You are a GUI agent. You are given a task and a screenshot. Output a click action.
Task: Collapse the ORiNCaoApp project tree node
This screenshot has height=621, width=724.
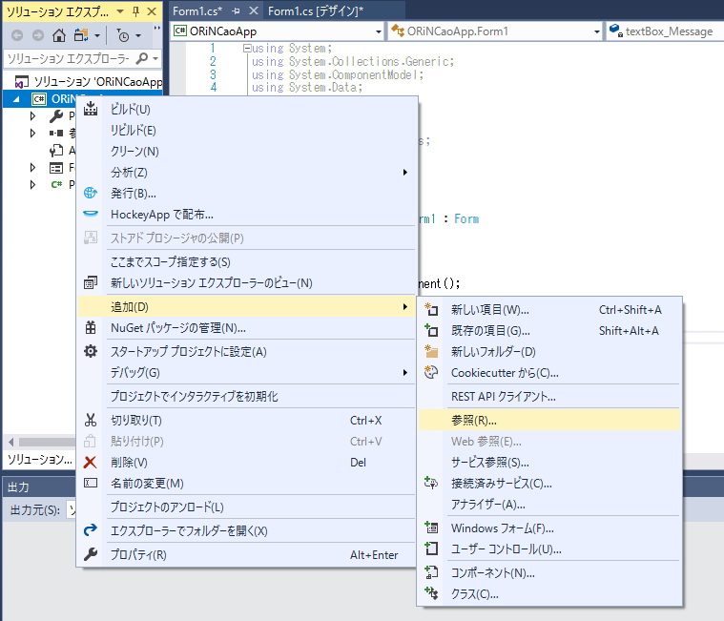pyautogui.click(x=16, y=99)
